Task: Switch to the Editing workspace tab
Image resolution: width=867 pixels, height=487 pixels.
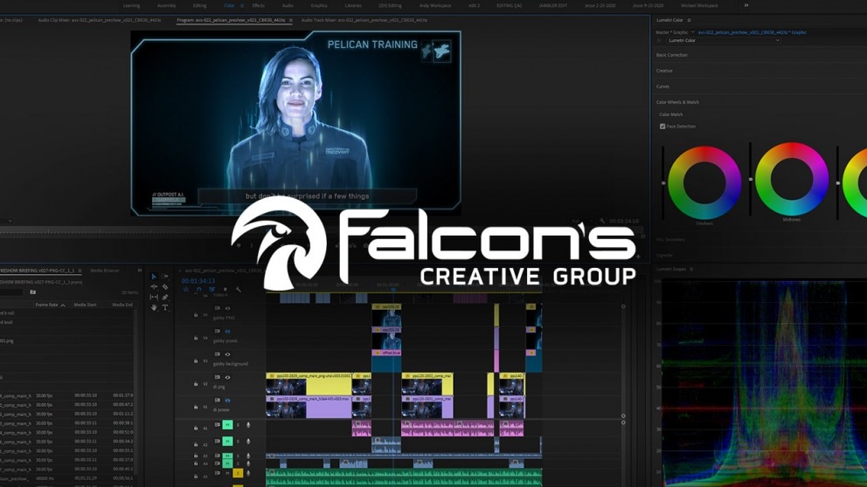Action: 199,5
